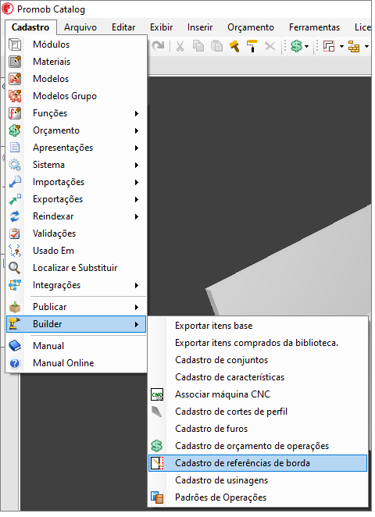375x517 pixels.
Task: Open the Exibir menu
Action: (x=161, y=27)
